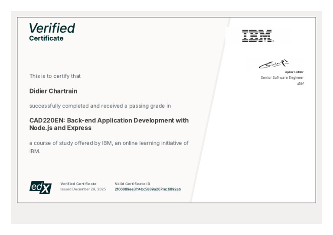
Task: Select the name 'Didier Chartrain'
Action: [53, 91]
